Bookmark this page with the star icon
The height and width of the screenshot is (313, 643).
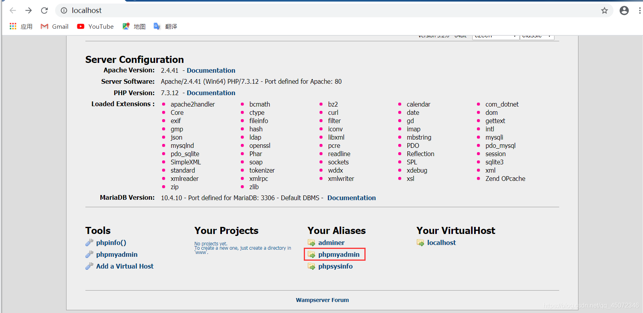[x=604, y=11]
